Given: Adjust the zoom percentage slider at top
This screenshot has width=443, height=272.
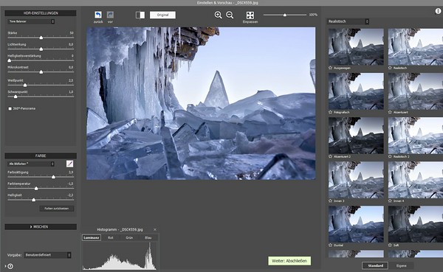Looking at the screenshot, I should pos(285,15).
